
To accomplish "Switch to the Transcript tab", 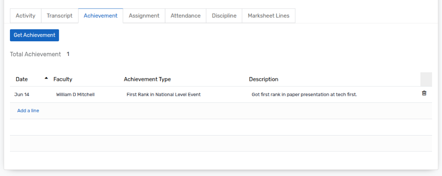I will click(60, 16).
